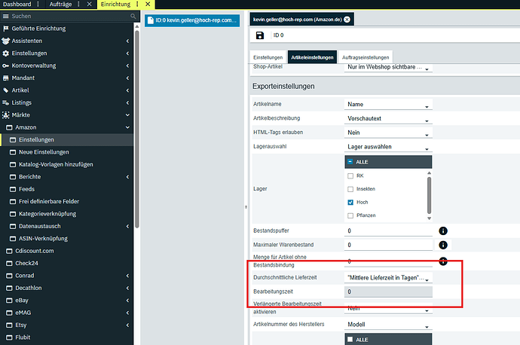Viewport: 520px width, 345px height.
Task: Collapse the Märkte menu chevron
Action: pos(127,115)
